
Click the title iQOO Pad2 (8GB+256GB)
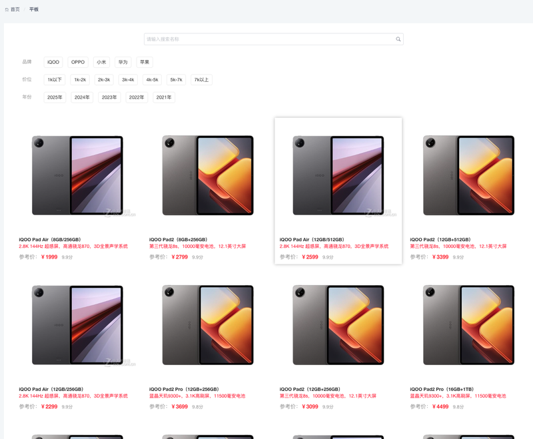point(178,240)
